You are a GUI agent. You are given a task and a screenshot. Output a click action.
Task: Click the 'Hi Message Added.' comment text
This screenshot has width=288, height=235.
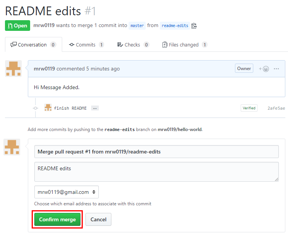click(x=56, y=87)
